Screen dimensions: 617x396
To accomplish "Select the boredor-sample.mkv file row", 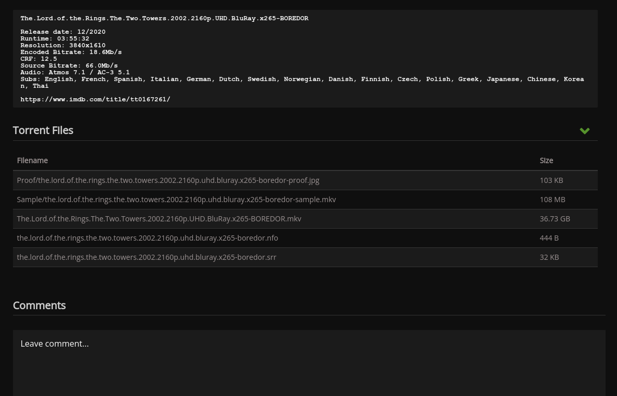I will 305,200.
